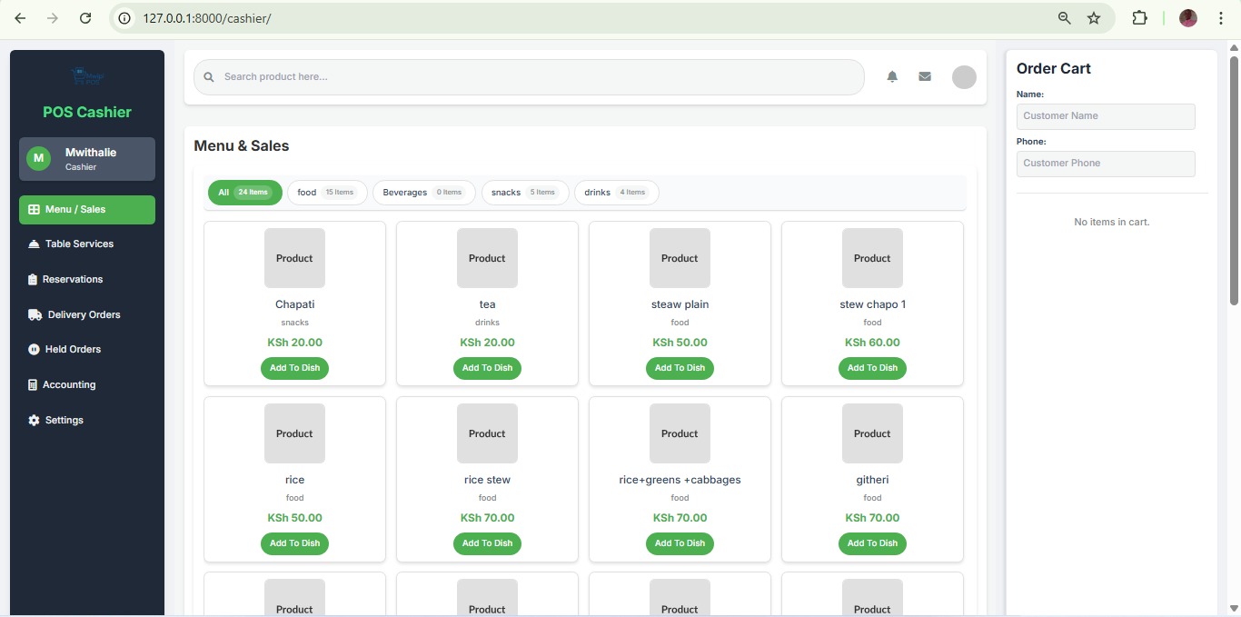The image size is (1241, 617).
Task: Select the snacks category filter
Action: 525,193
